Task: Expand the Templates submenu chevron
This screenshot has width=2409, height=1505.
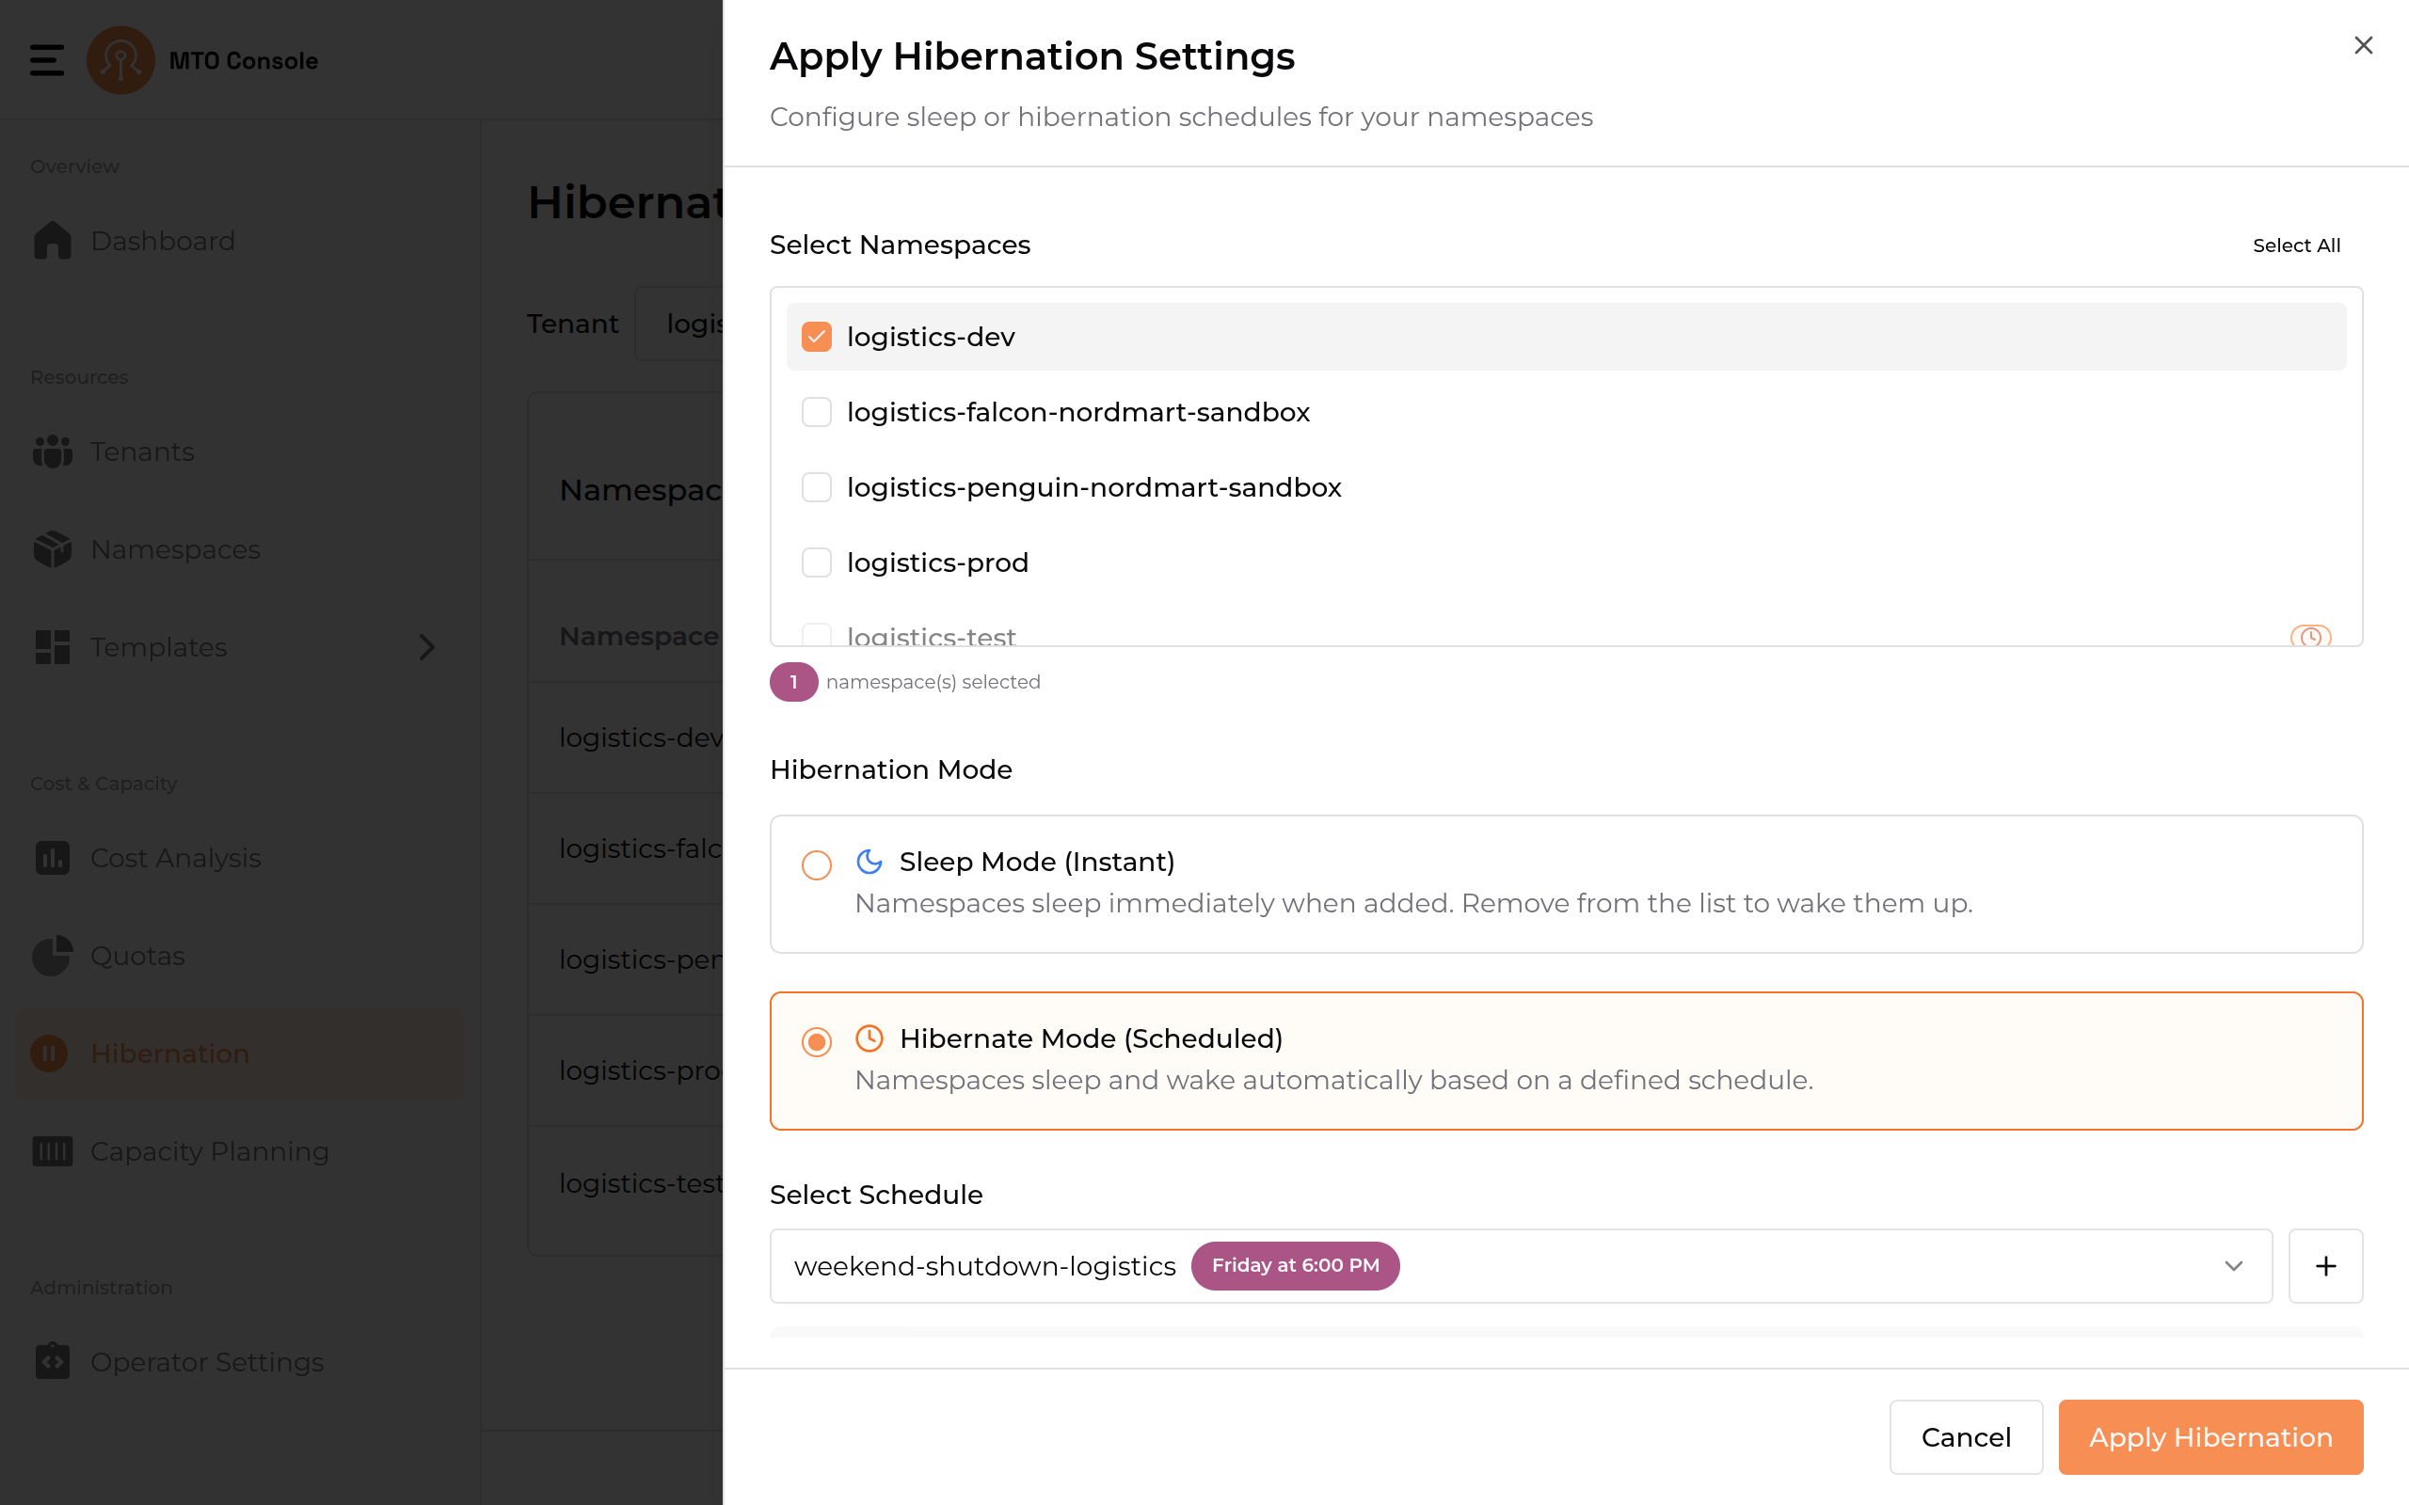Action: coord(427,647)
